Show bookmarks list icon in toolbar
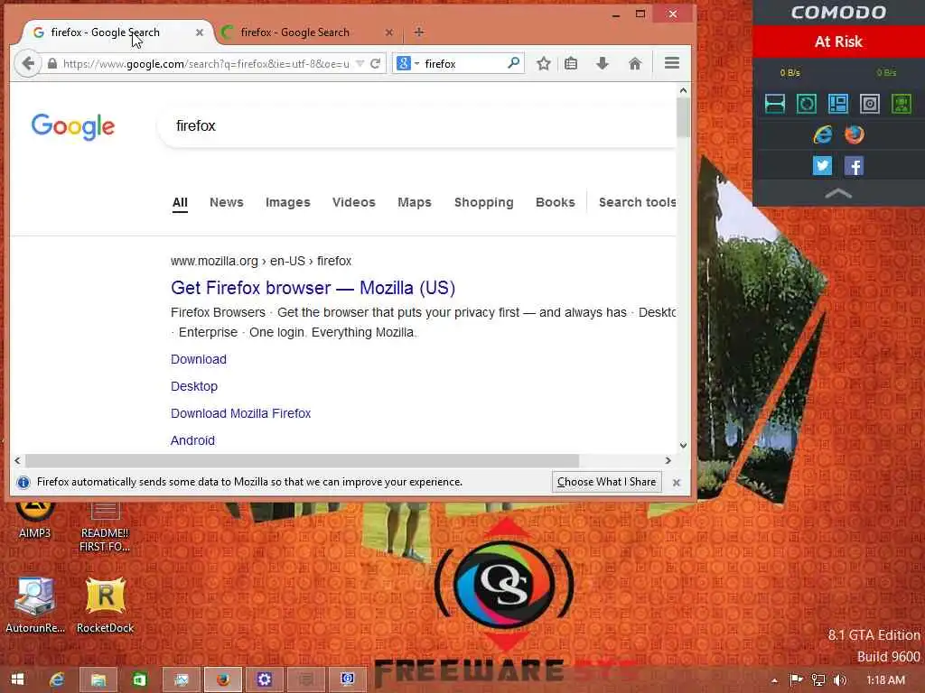Viewport: 925px width, 693px height. pos(571,64)
